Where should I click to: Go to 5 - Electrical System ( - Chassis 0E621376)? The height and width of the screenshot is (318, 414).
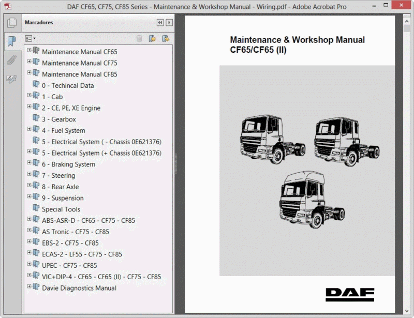[x=101, y=142]
